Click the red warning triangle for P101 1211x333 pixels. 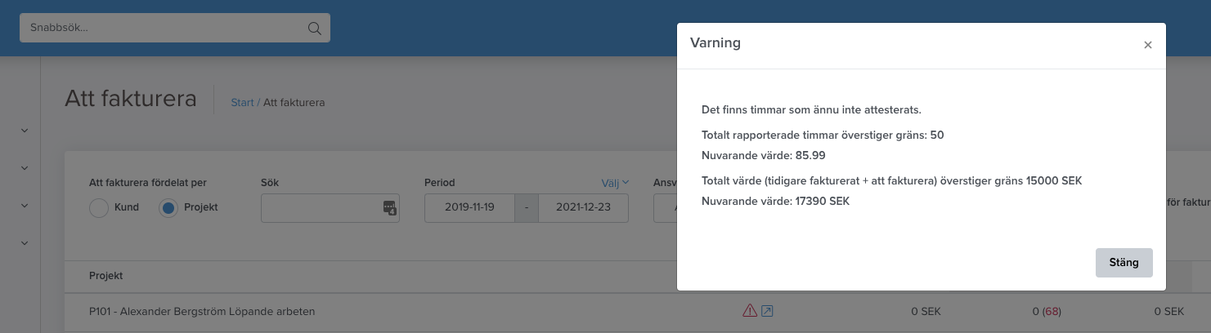coord(749,310)
